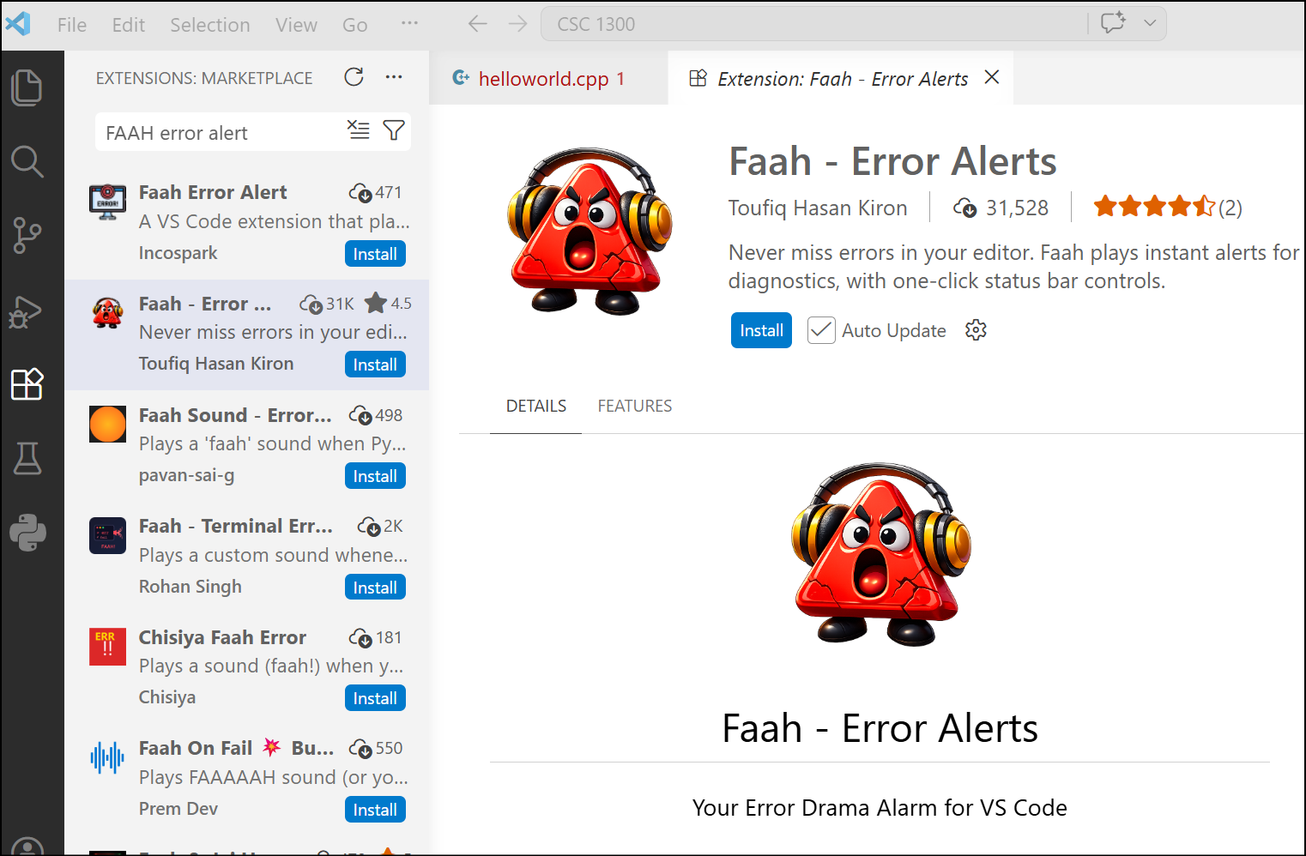Open the Run and Debug view
This screenshot has height=856, width=1306.
[27, 311]
